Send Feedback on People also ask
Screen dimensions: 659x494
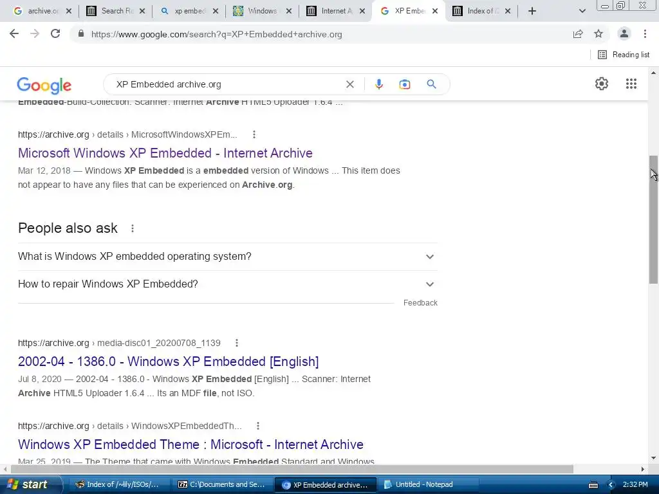[420, 303]
